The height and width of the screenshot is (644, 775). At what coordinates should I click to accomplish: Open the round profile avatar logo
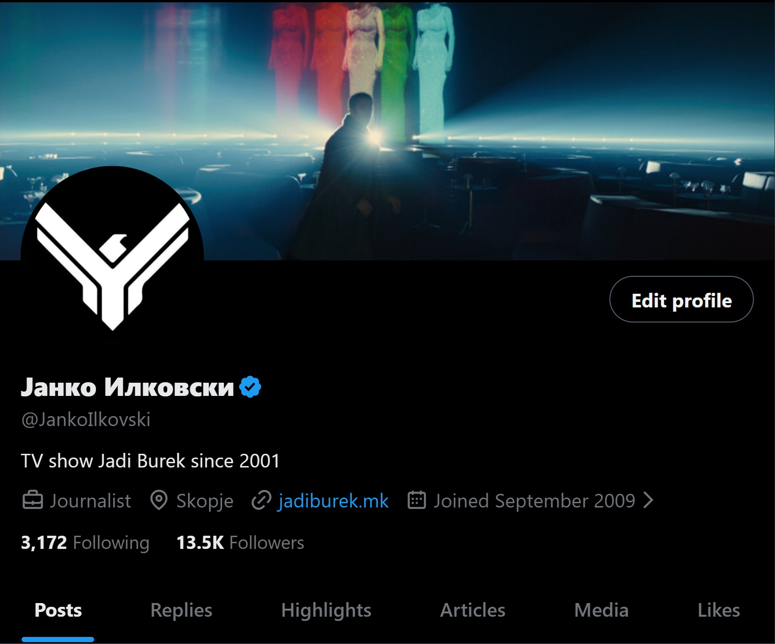pos(112,258)
